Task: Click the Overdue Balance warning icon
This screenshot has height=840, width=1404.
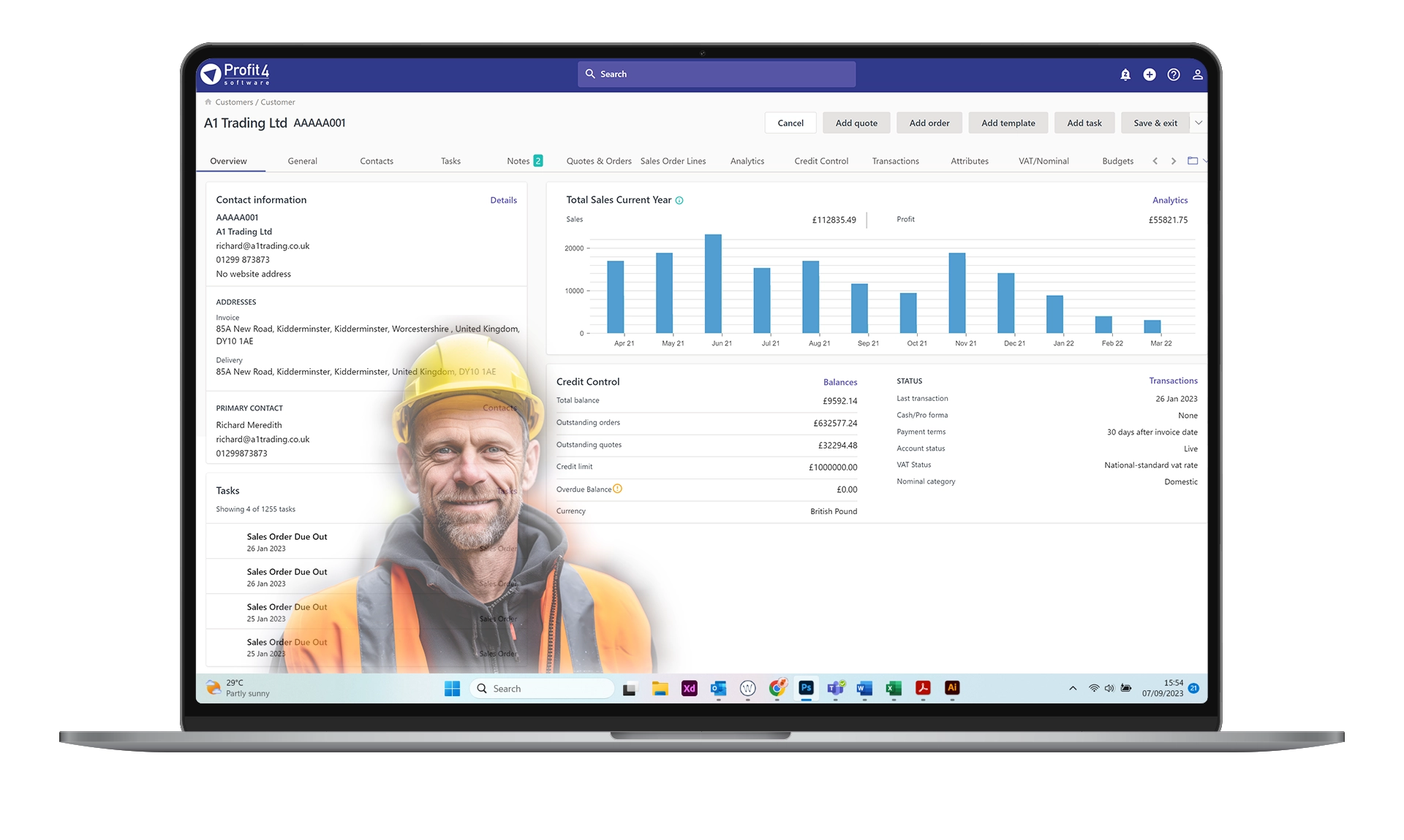Action: click(618, 489)
